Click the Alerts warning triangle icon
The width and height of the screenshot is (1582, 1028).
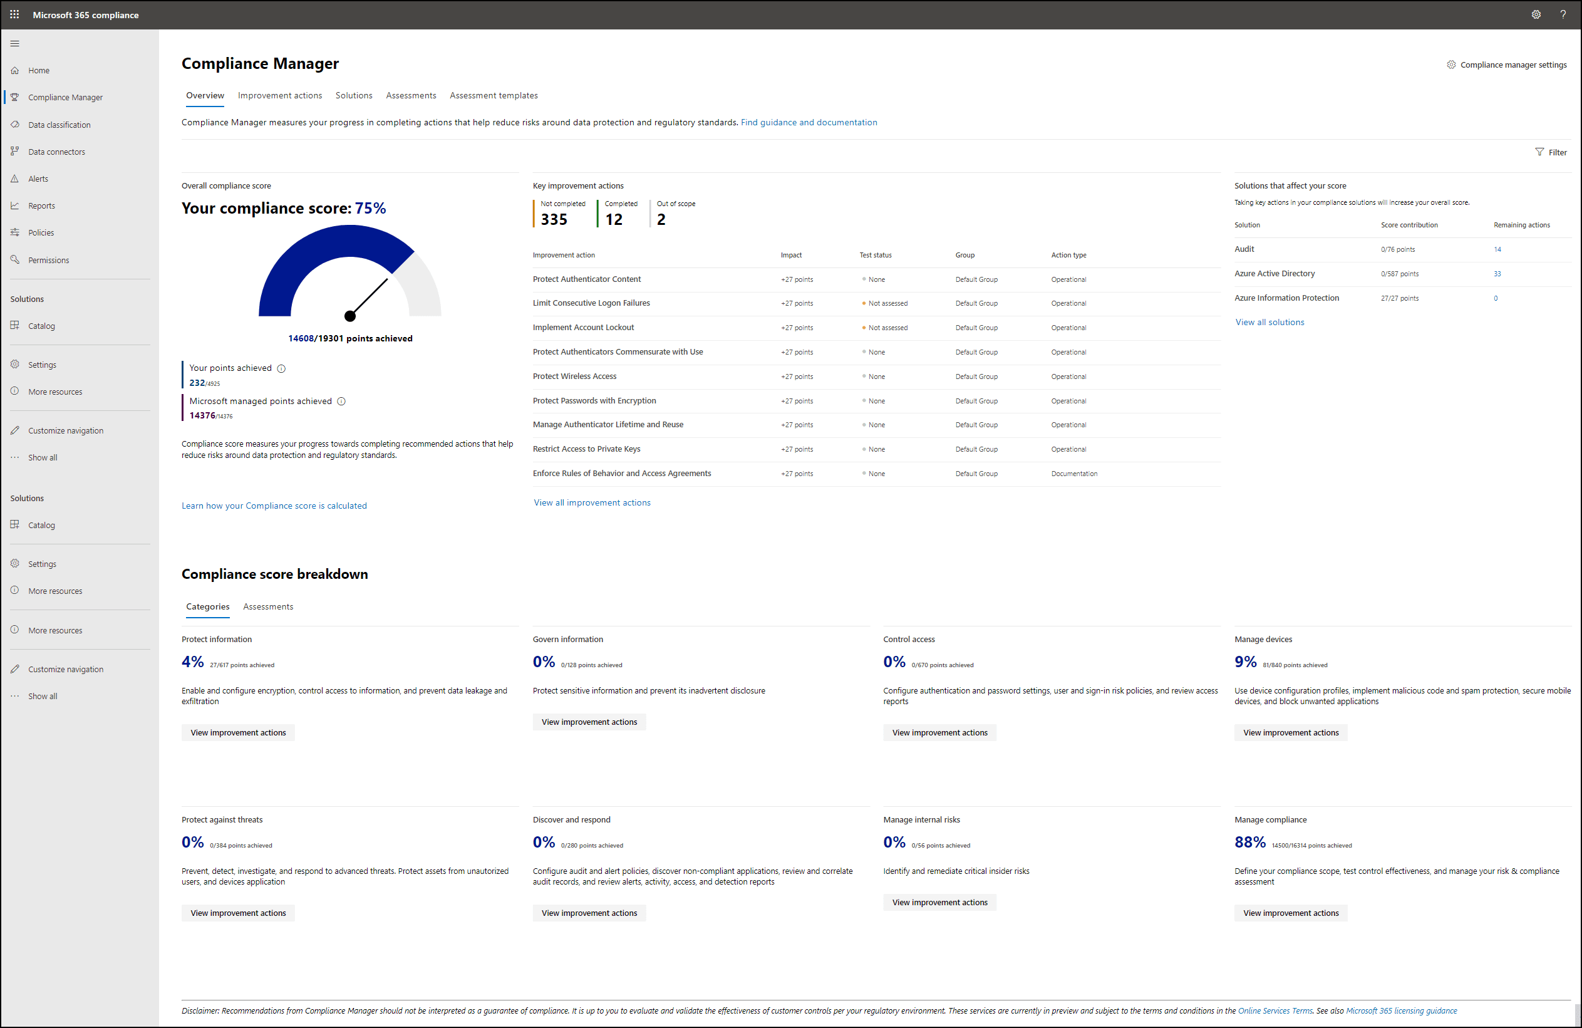click(14, 178)
